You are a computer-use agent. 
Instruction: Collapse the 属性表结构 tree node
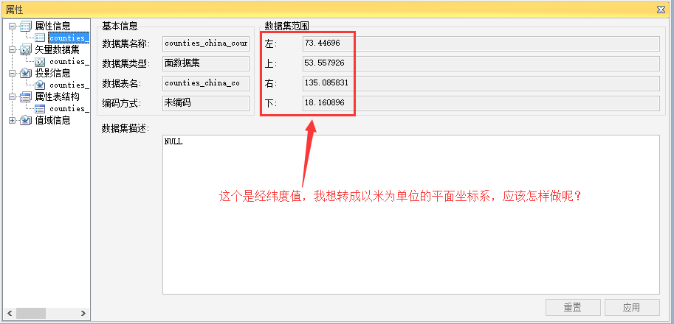[x=12, y=97]
